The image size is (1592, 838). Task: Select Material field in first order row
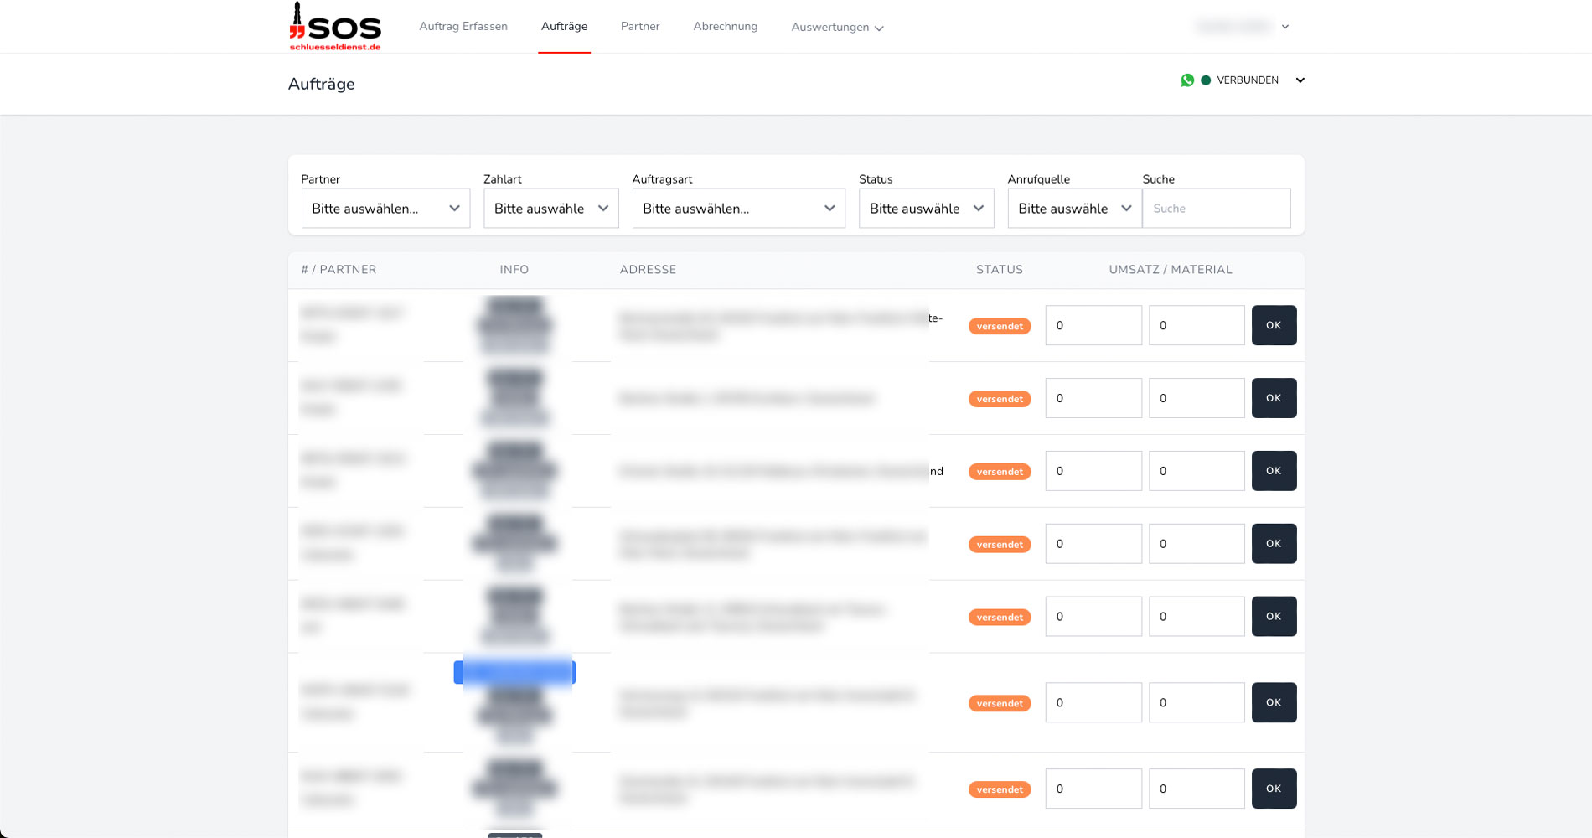tap(1197, 325)
